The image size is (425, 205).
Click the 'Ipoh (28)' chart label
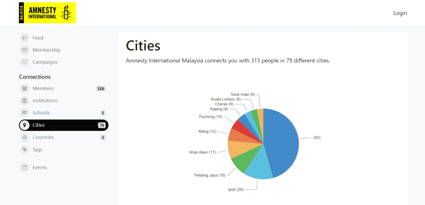coord(236,190)
